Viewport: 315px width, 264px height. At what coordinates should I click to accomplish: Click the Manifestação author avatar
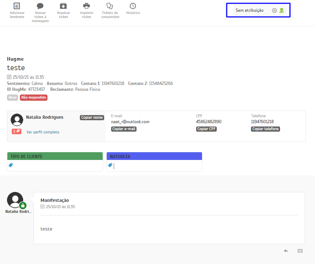tap(15, 200)
